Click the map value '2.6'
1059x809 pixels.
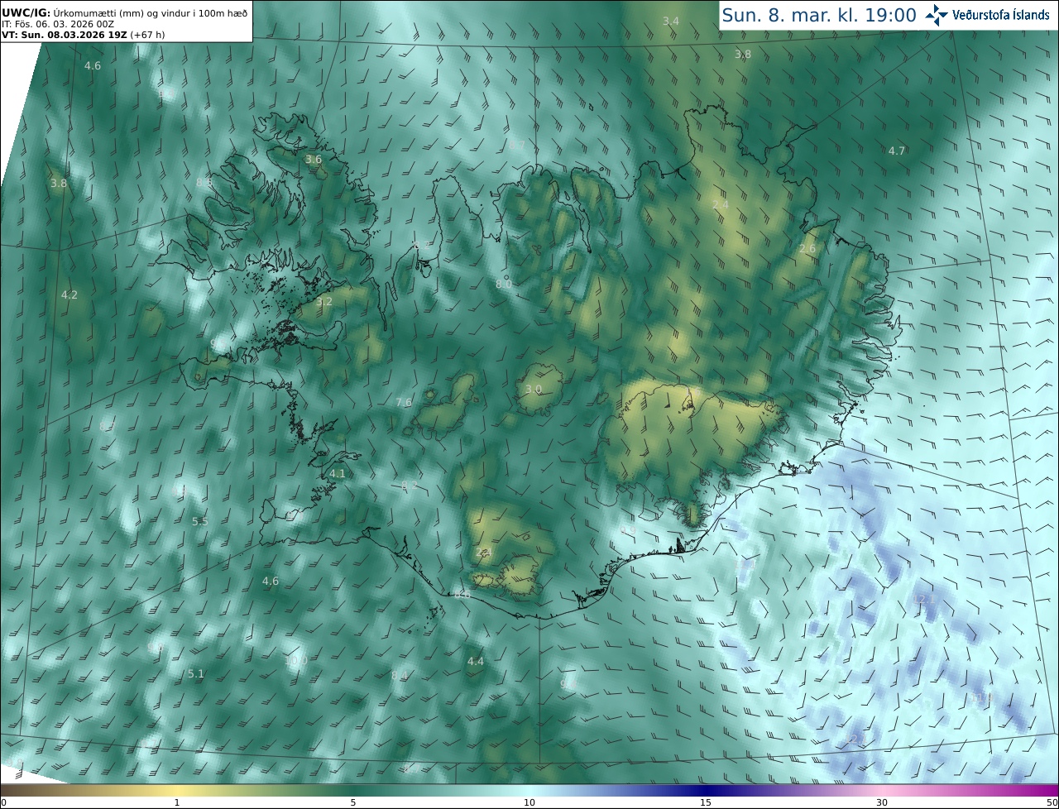click(x=807, y=248)
